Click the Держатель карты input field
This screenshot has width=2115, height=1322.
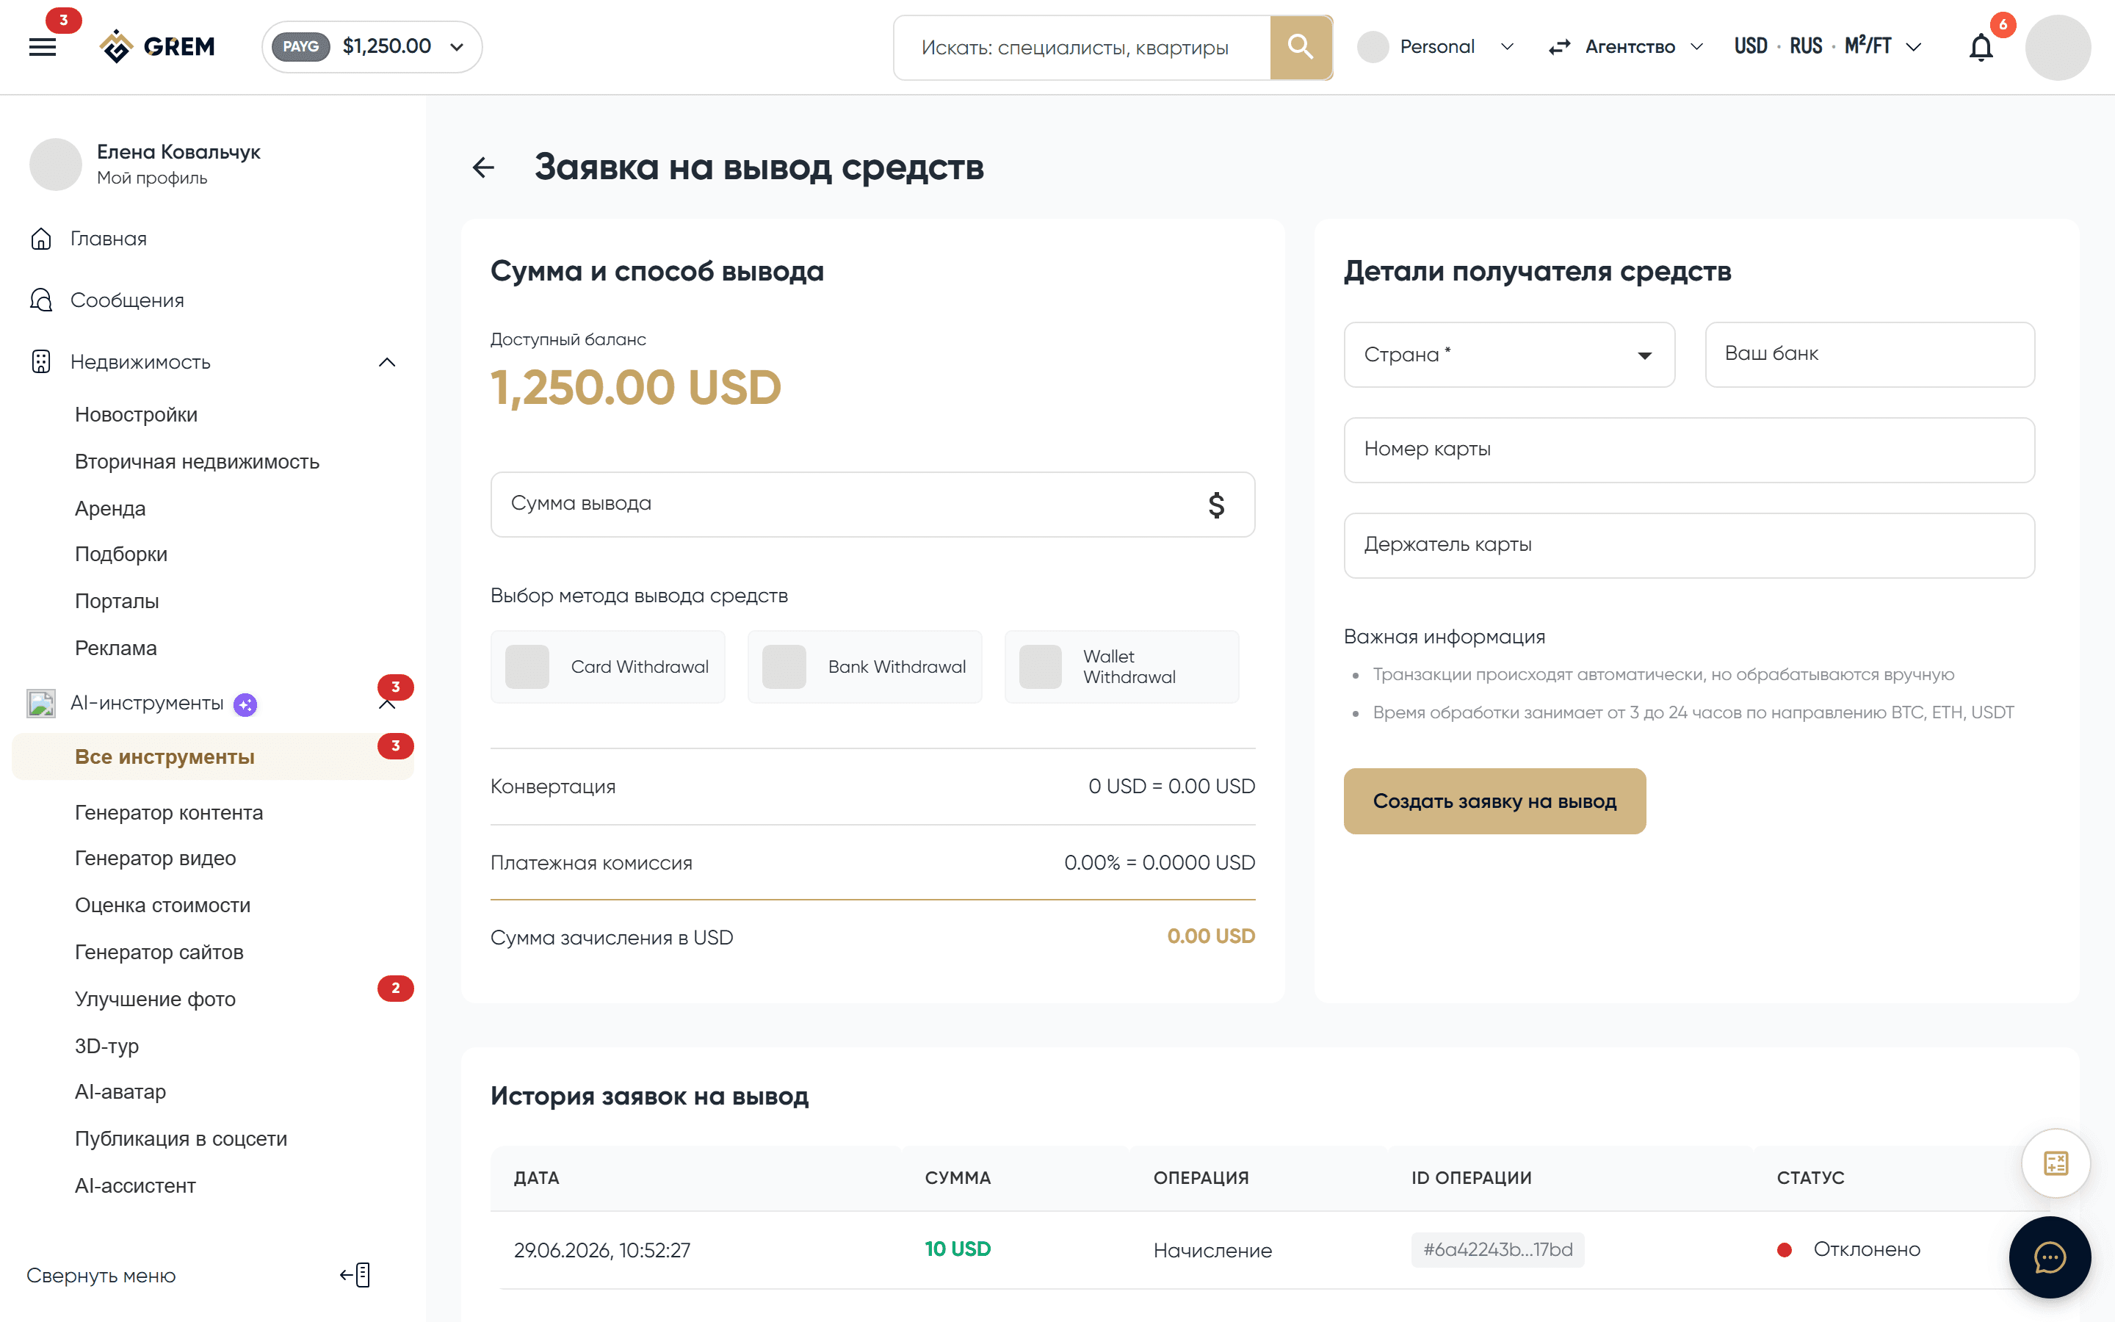(1688, 546)
